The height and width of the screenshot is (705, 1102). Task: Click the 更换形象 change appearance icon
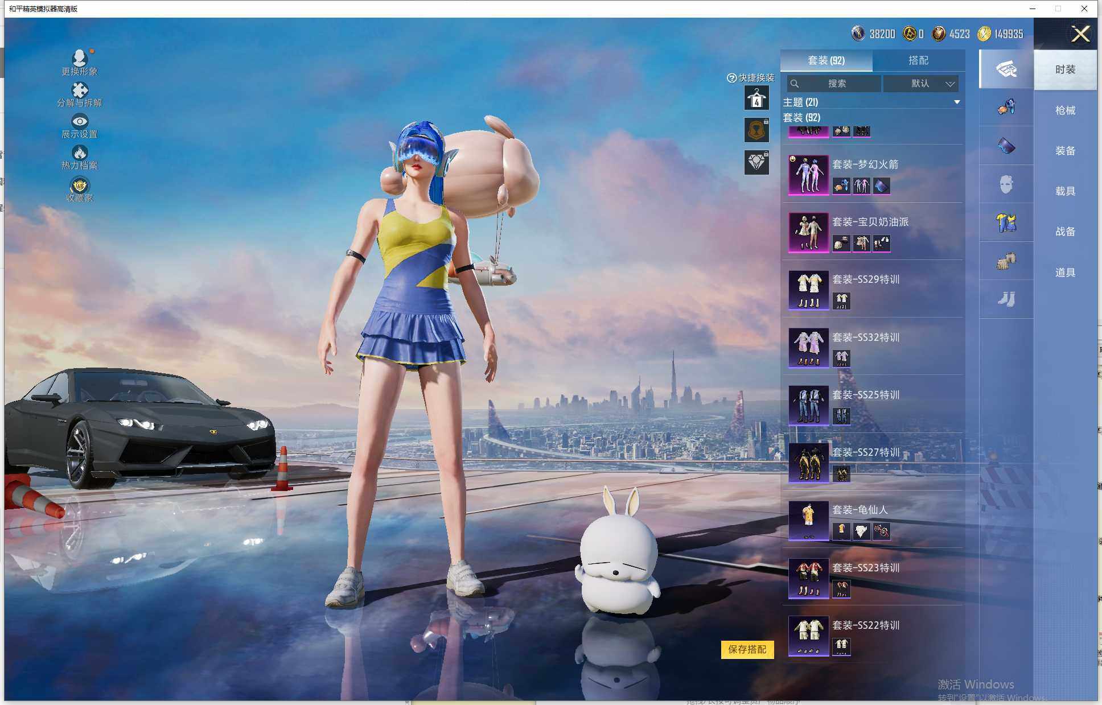point(79,58)
